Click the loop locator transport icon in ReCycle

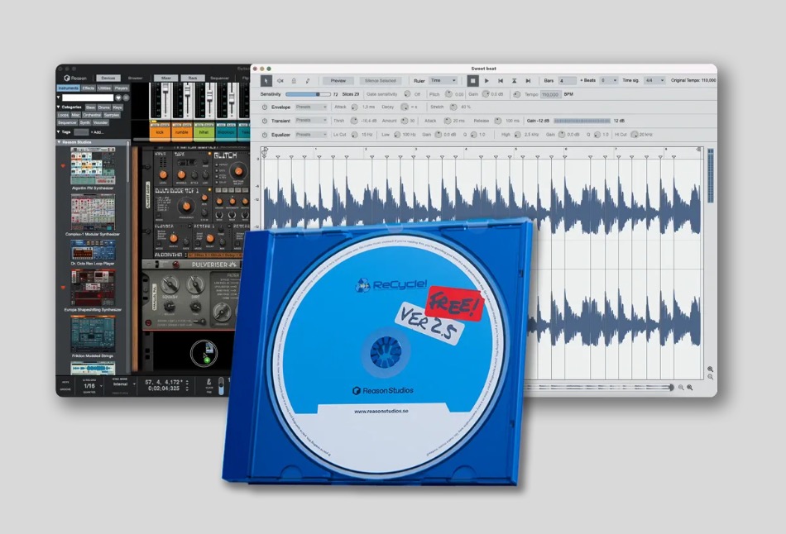point(514,81)
